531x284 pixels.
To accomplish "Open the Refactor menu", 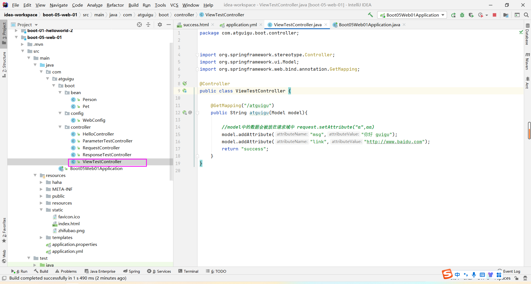I will tap(115, 5).
